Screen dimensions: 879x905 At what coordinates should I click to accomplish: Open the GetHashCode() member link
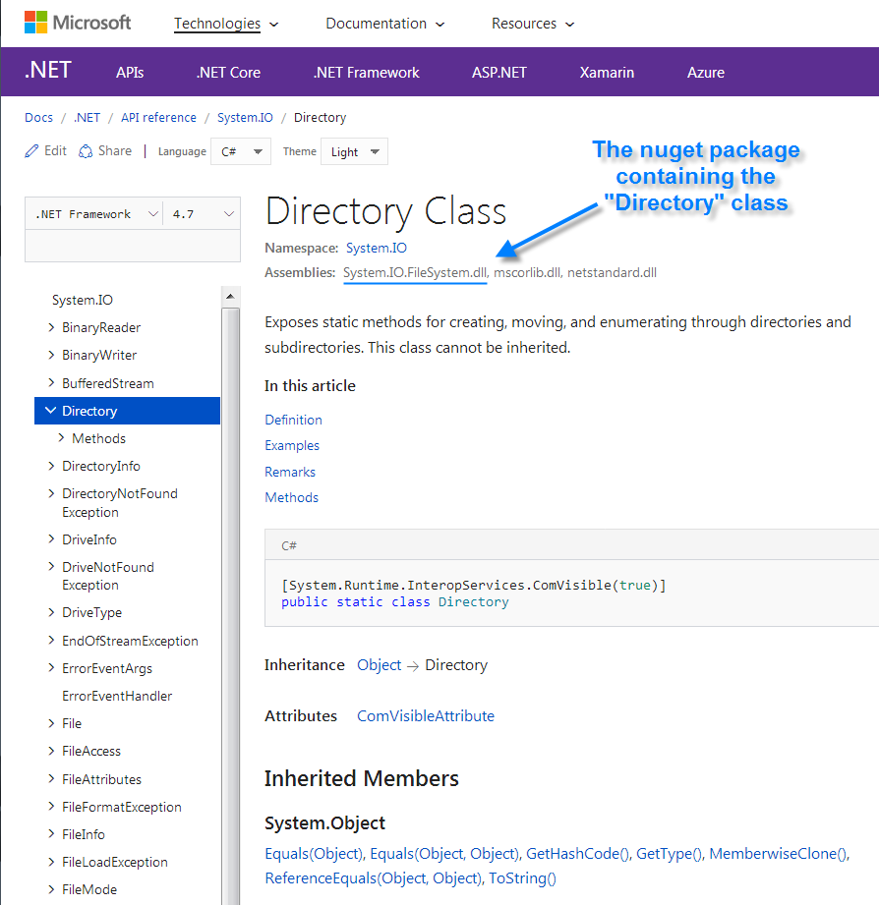(577, 854)
